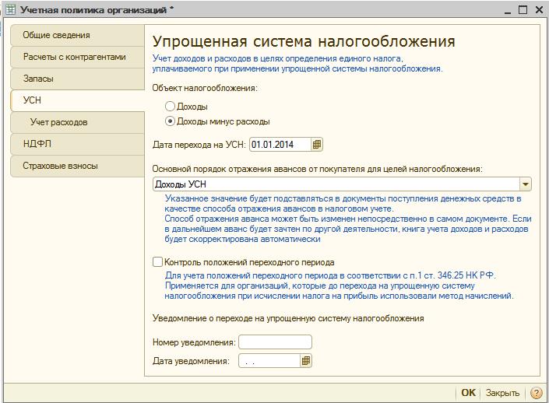Click the help question mark icon
Screen dimensions: 549x403
(x=536, y=393)
